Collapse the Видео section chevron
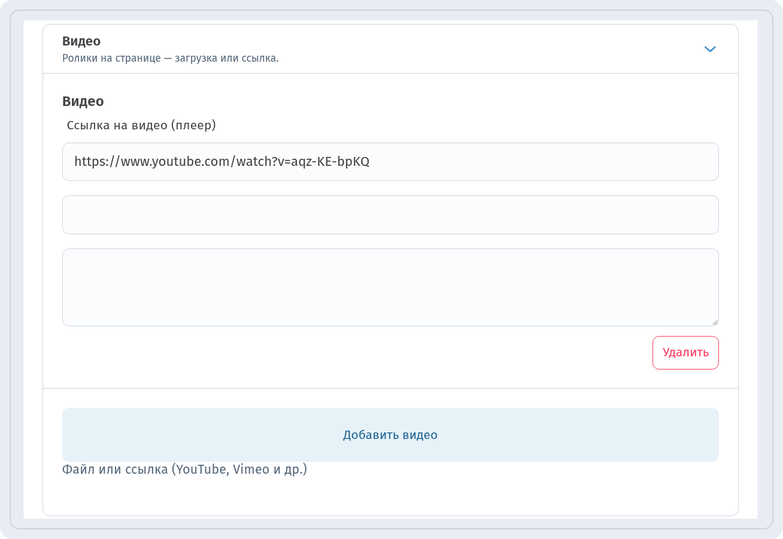Screen dimensions: 783x539 click(x=710, y=49)
